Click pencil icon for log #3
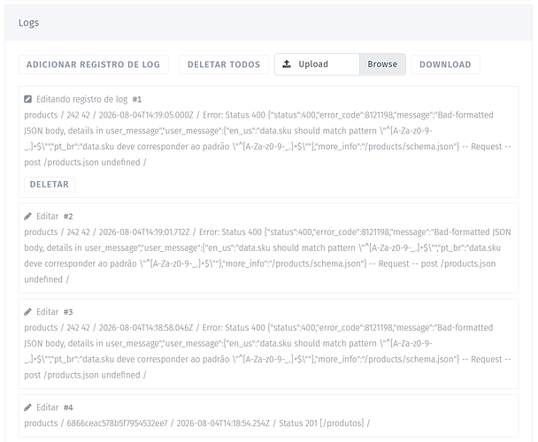The height and width of the screenshot is (442, 538). (x=27, y=312)
